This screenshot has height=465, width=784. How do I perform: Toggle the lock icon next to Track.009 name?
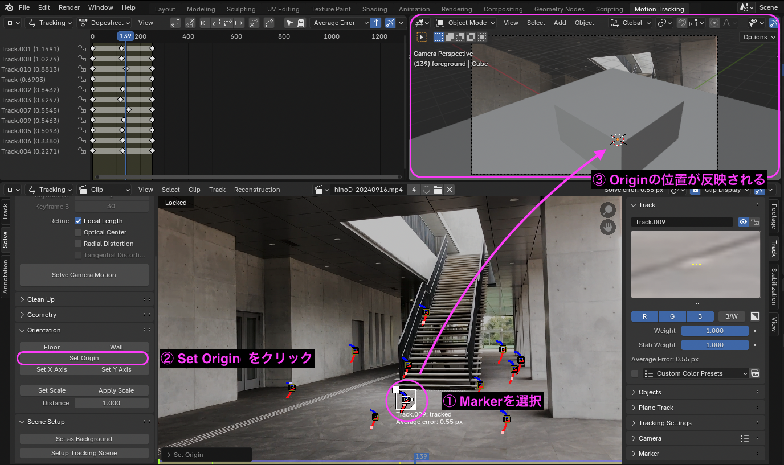(x=755, y=222)
